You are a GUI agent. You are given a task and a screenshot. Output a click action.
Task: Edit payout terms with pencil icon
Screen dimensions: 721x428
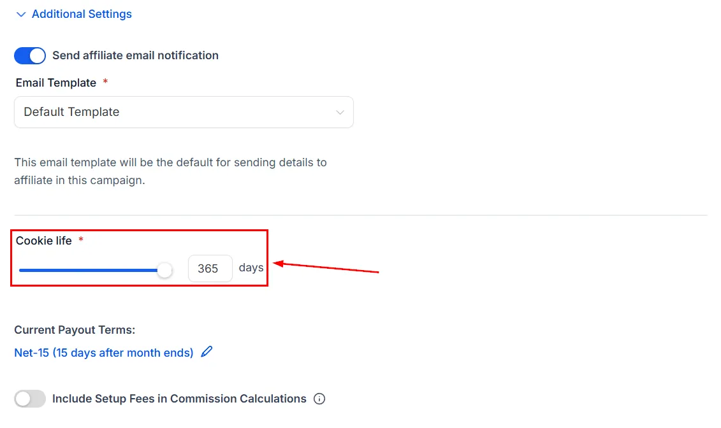point(207,352)
